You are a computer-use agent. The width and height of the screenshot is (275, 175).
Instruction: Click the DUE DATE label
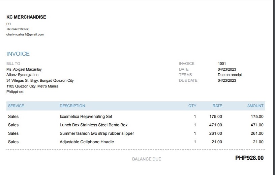(x=188, y=80)
